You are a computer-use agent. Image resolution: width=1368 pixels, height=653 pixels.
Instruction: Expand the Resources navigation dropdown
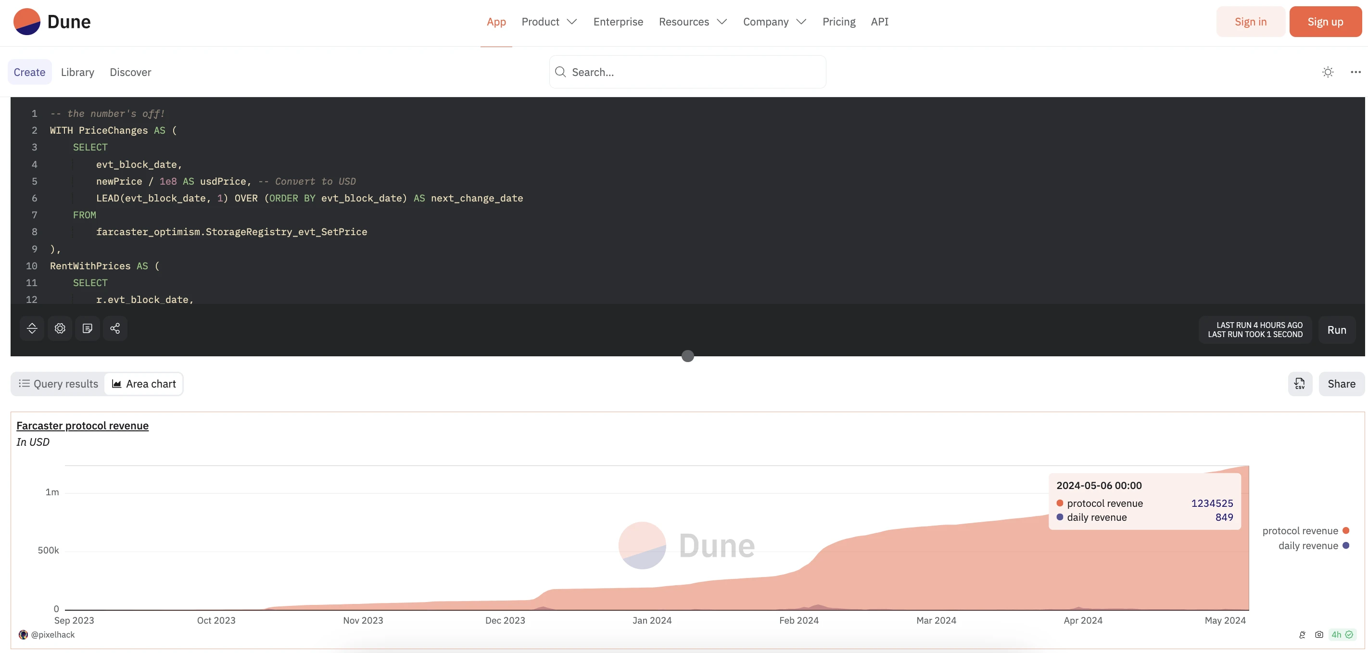693,22
